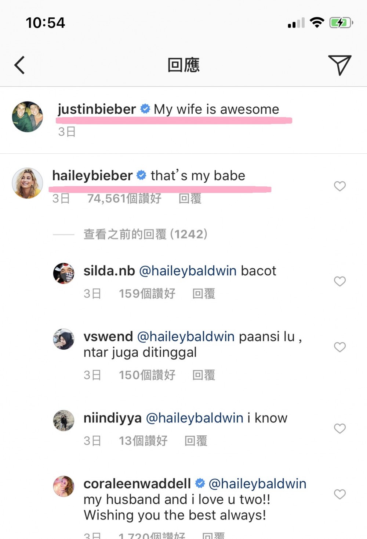The image size is (367, 539).
Task: Heart coraleenwaddell's supportive comment
Action: (x=340, y=495)
